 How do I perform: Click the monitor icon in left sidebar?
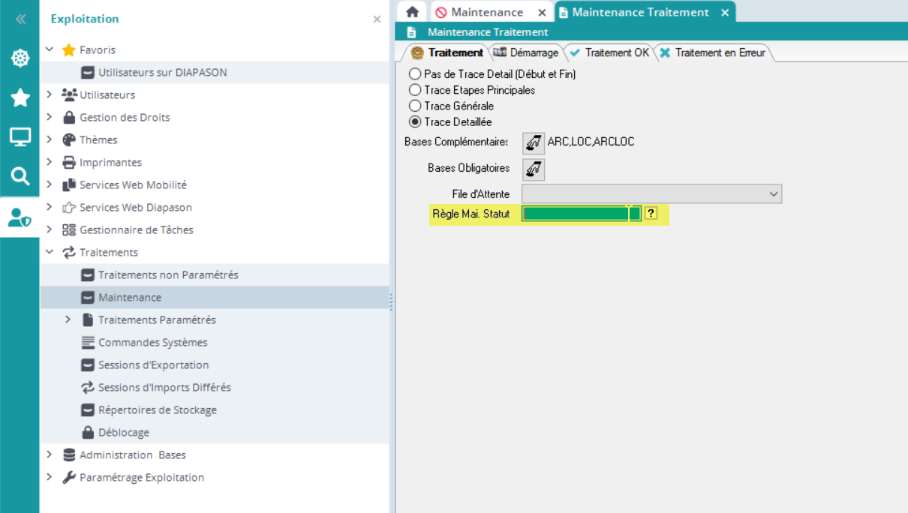click(20, 137)
